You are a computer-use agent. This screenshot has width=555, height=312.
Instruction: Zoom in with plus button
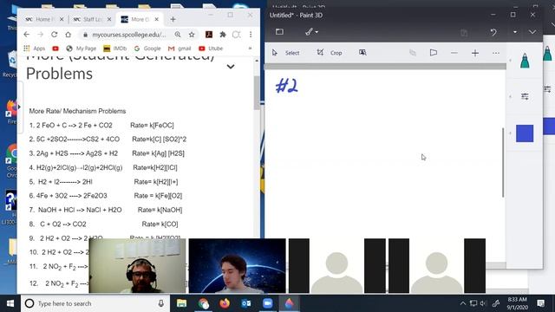coord(475,53)
